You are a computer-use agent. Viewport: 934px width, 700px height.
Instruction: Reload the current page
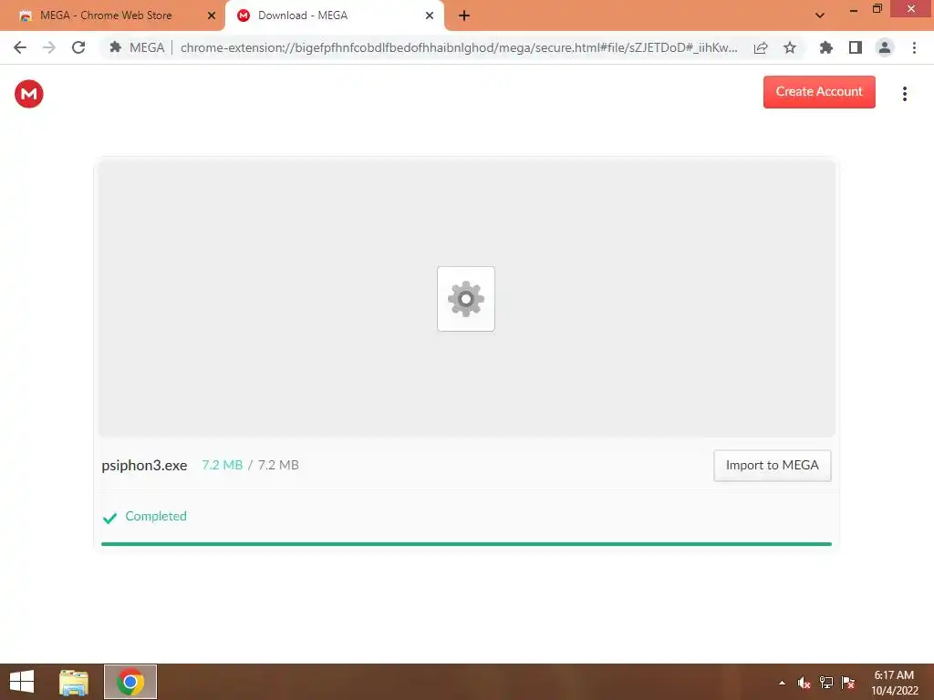78,47
